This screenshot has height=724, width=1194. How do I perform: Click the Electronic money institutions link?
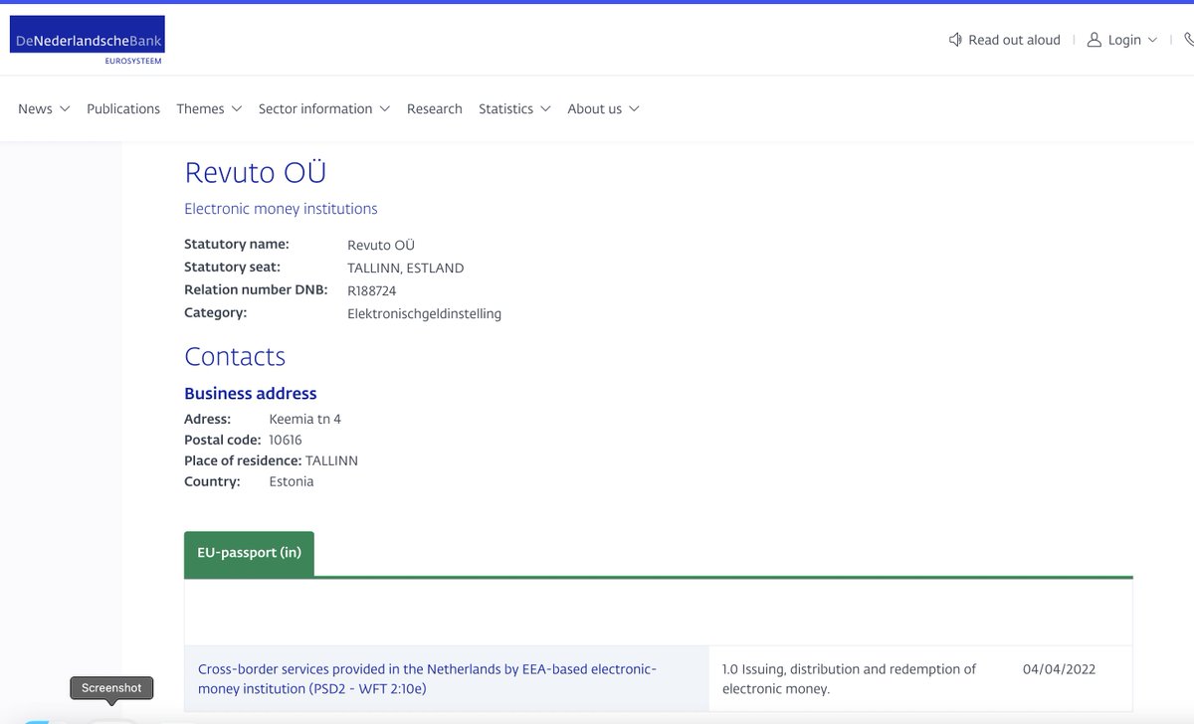click(x=281, y=209)
